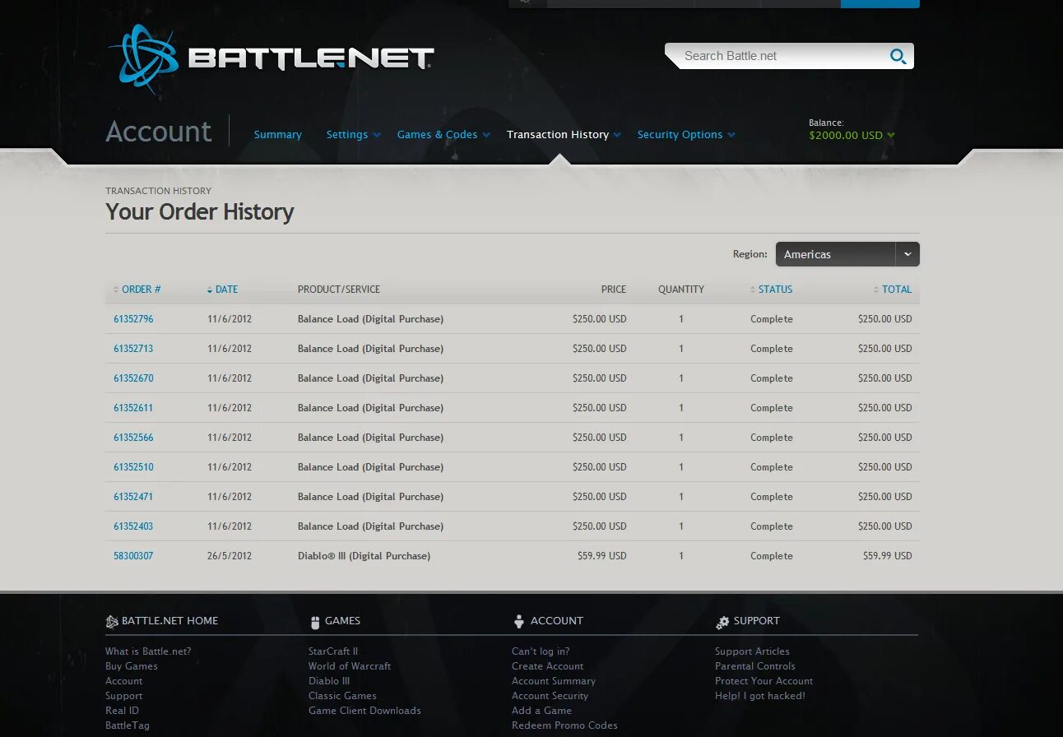Screen dimensions: 1063x737
Task: Open Real ID footer link
Action: tap(122, 711)
